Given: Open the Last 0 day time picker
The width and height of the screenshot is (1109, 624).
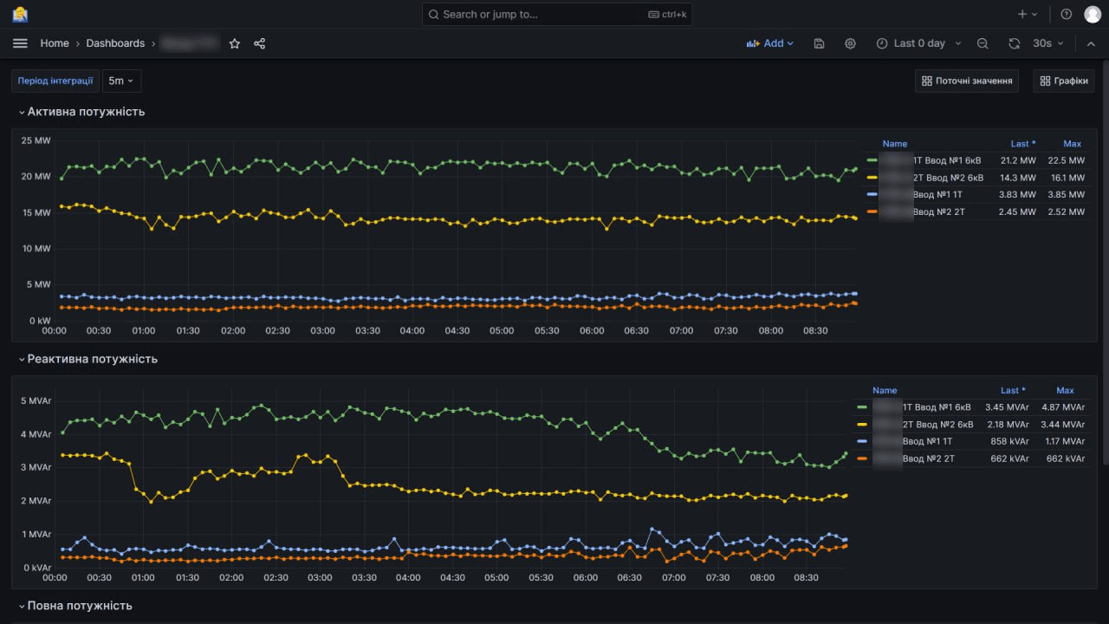Looking at the screenshot, I should point(918,43).
